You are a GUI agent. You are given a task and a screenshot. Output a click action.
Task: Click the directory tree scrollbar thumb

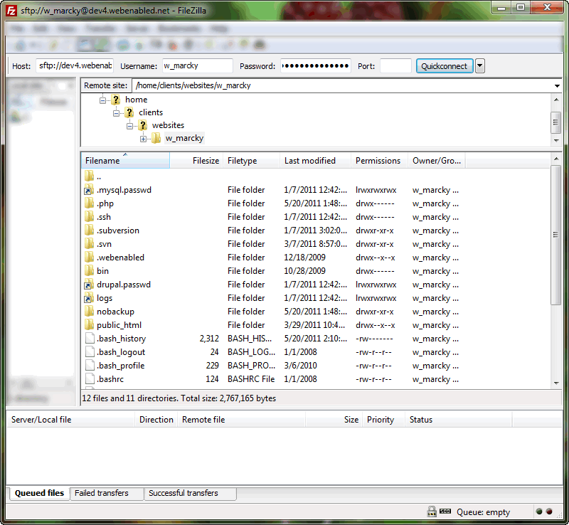pos(555,122)
